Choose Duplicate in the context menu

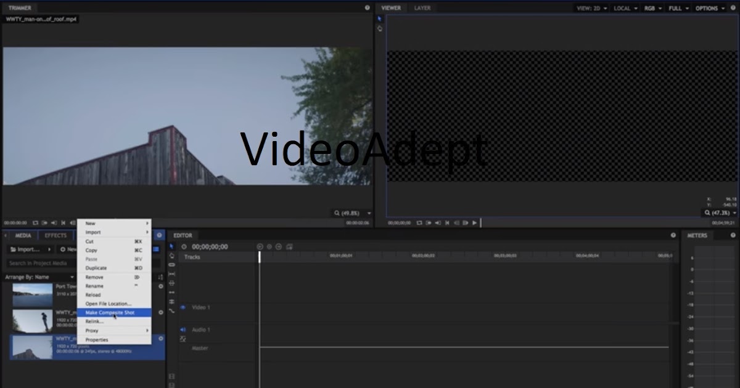pos(114,269)
